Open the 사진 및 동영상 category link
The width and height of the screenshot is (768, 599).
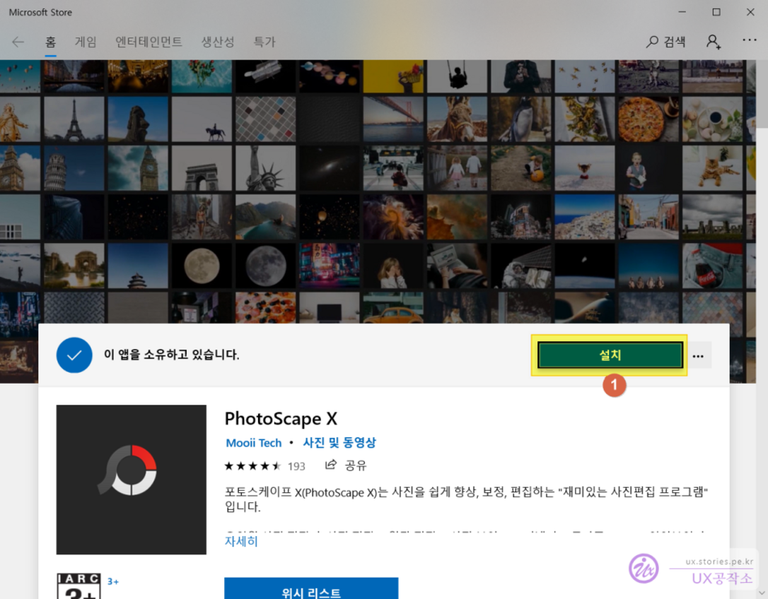[339, 443]
